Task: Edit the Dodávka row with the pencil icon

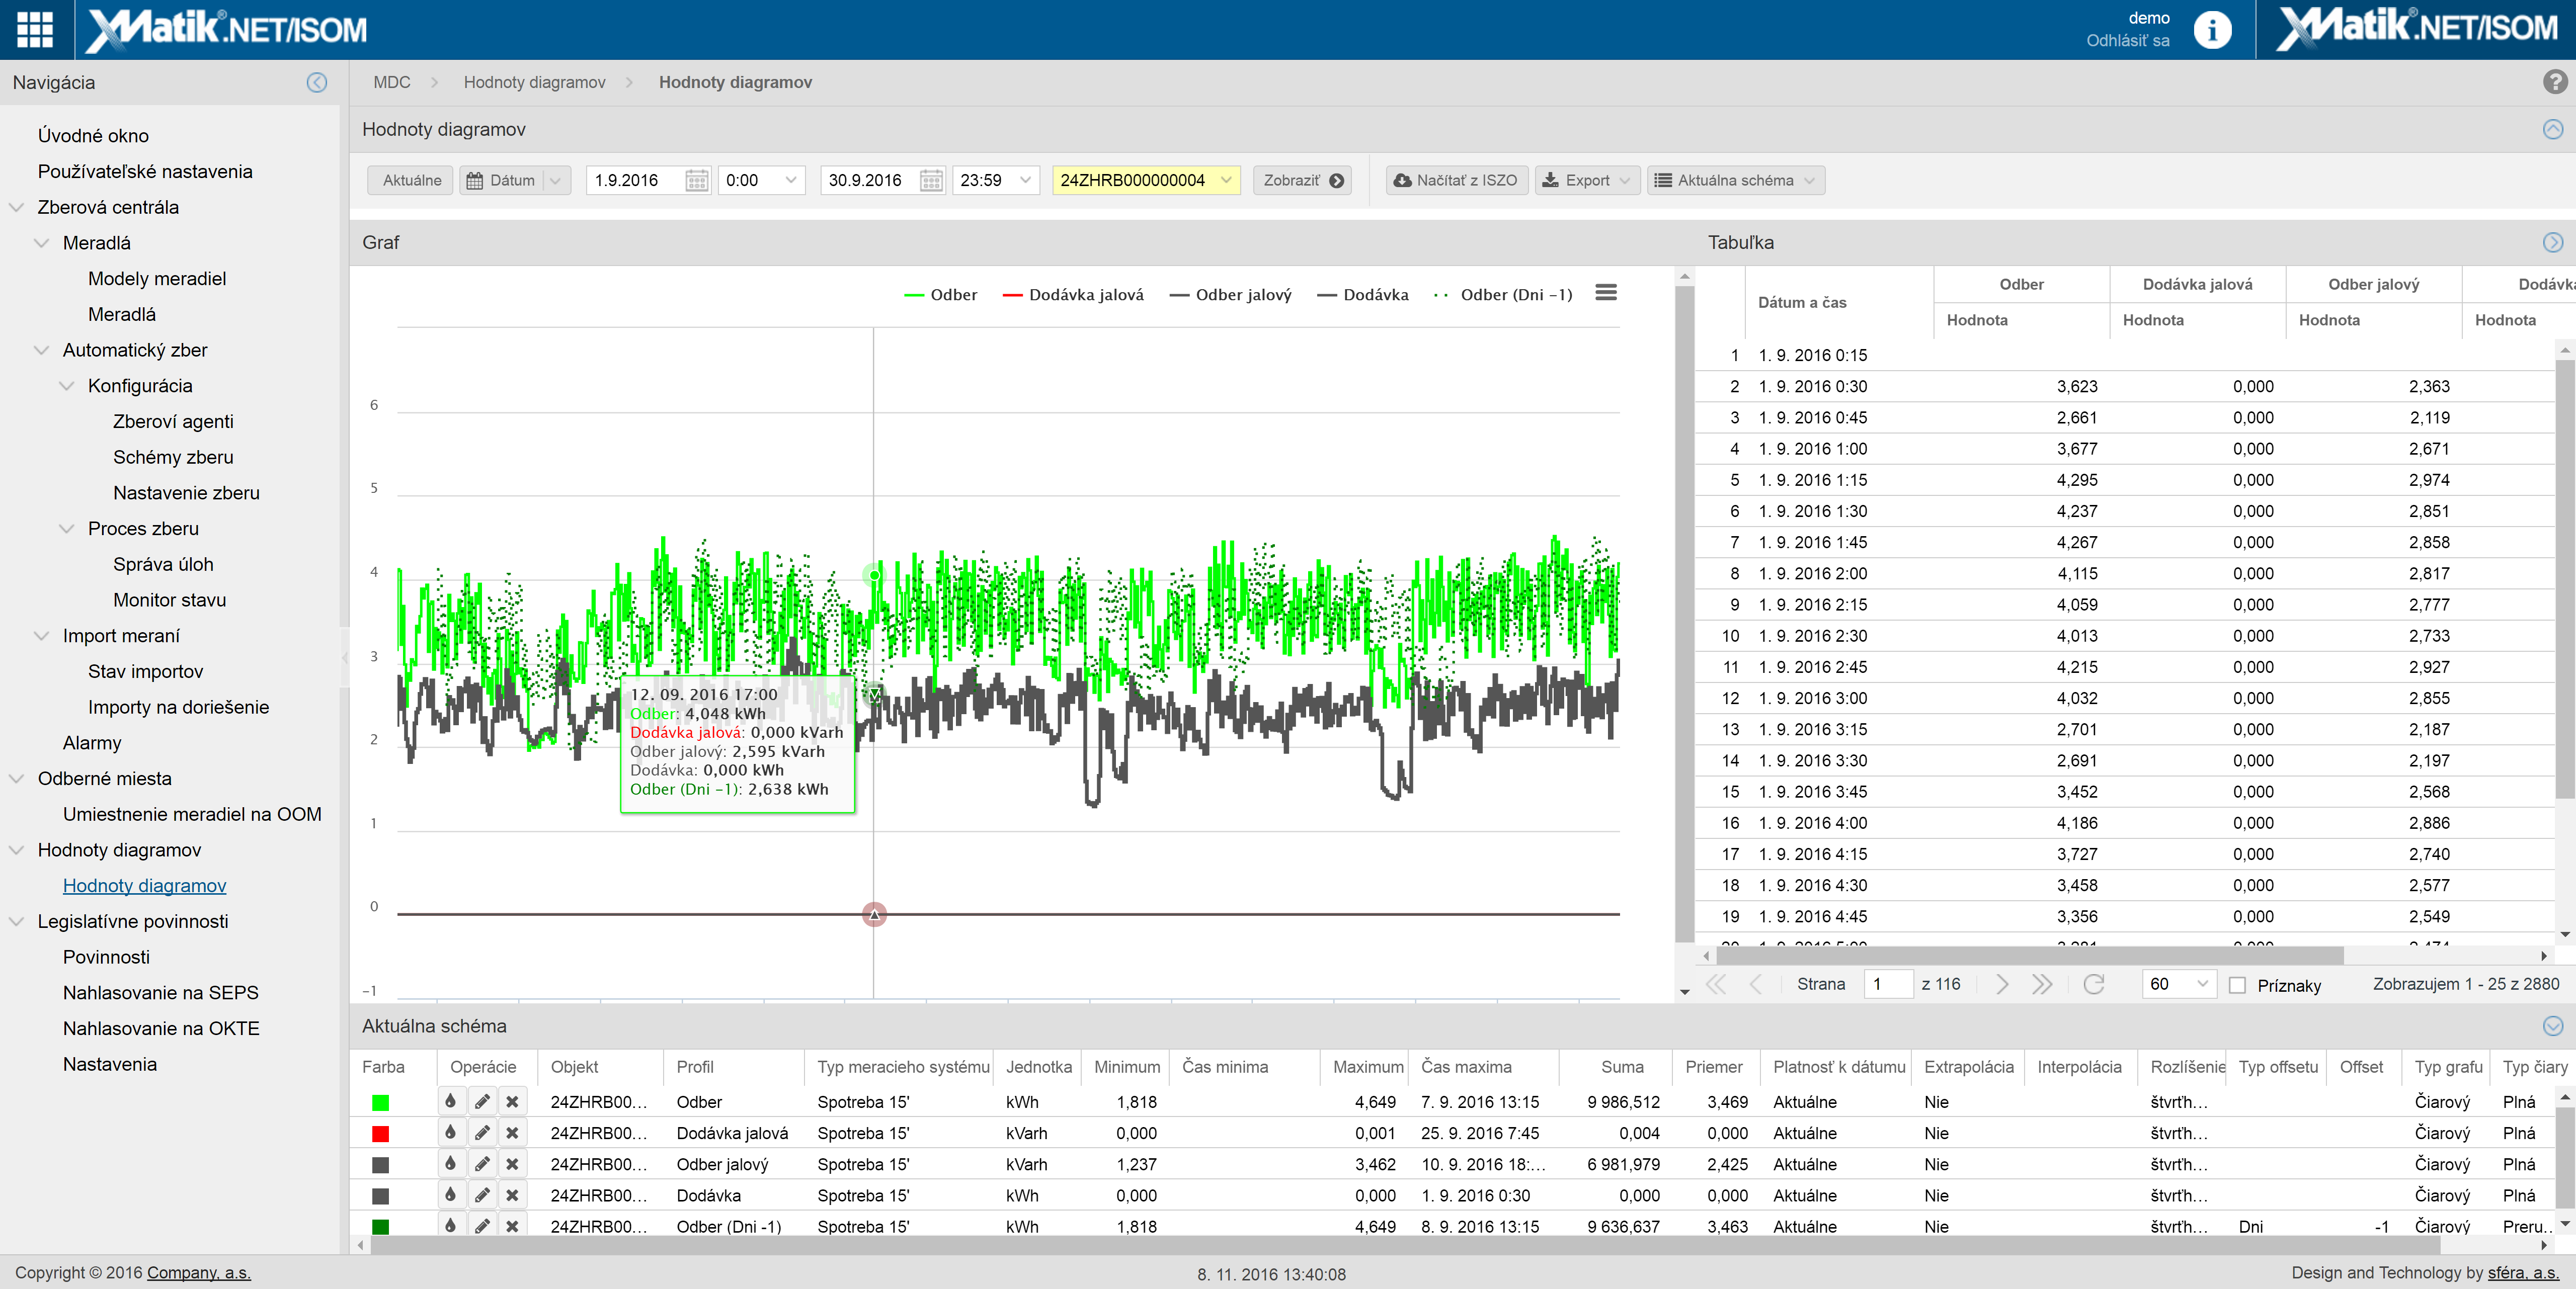Action: point(482,1195)
